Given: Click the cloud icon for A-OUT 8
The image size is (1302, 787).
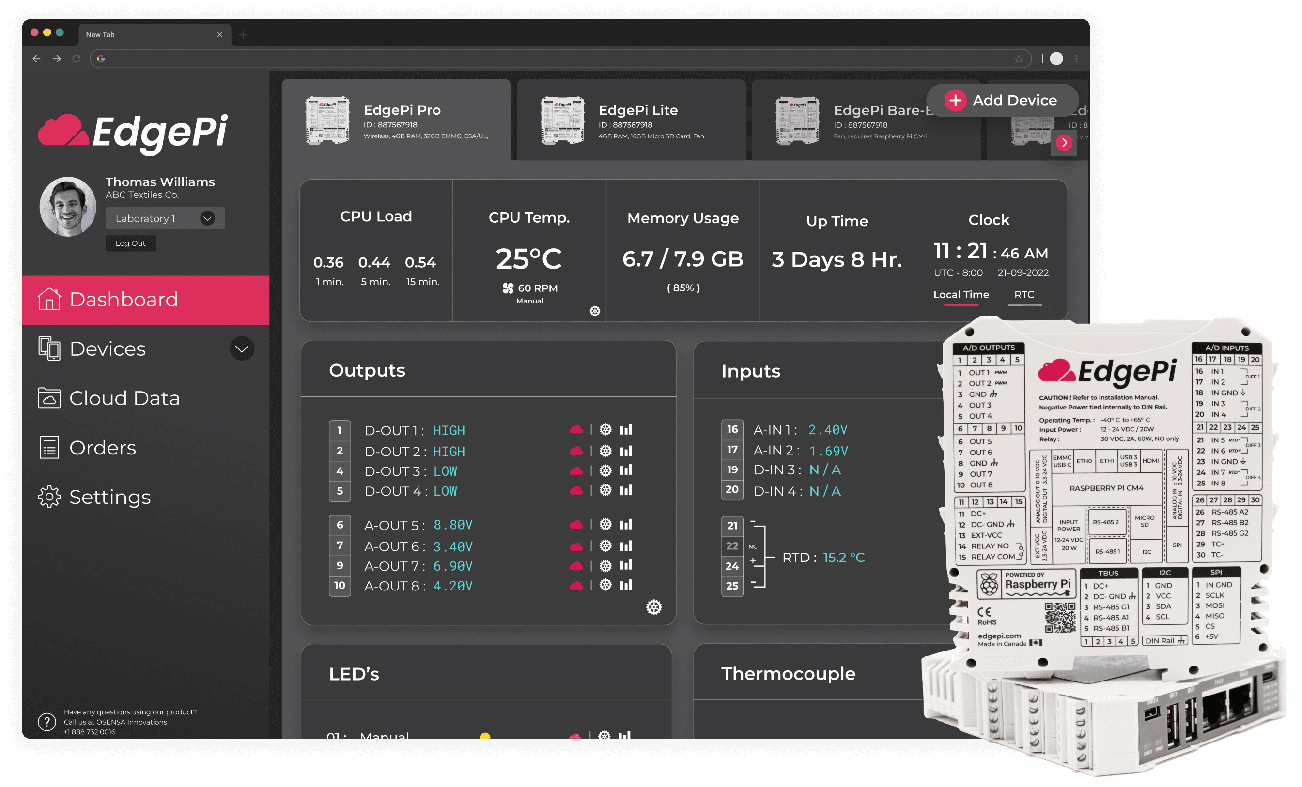Looking at the screenshot, I should coord(576,585).
